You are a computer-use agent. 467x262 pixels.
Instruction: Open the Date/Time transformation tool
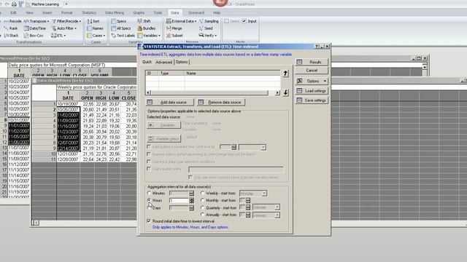(35, 28)
